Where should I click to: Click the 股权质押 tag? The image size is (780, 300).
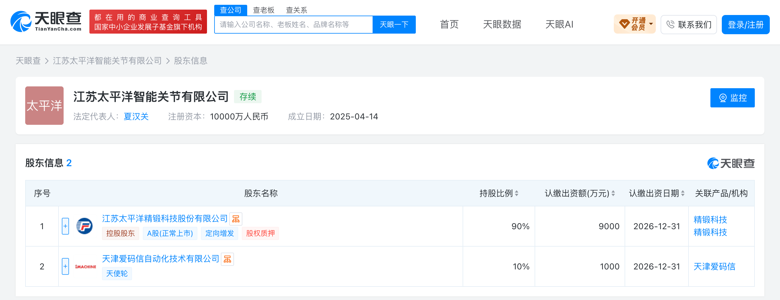tap(260, 233)
